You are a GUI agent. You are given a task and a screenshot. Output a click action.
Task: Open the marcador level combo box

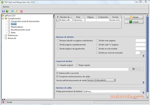(x=139, y=53)
